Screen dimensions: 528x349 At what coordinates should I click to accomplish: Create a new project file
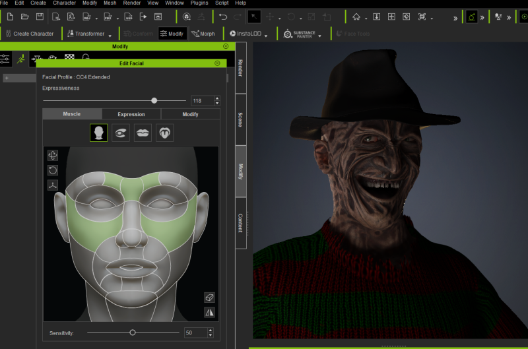point(10,16)
